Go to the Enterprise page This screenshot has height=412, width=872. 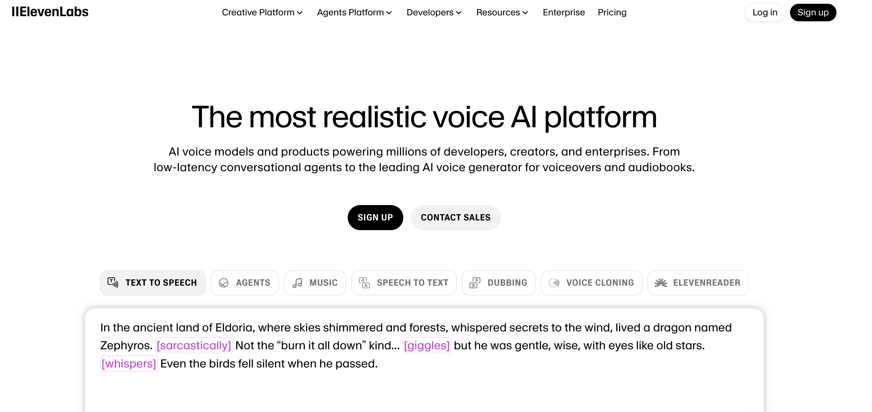click(564, 13)
